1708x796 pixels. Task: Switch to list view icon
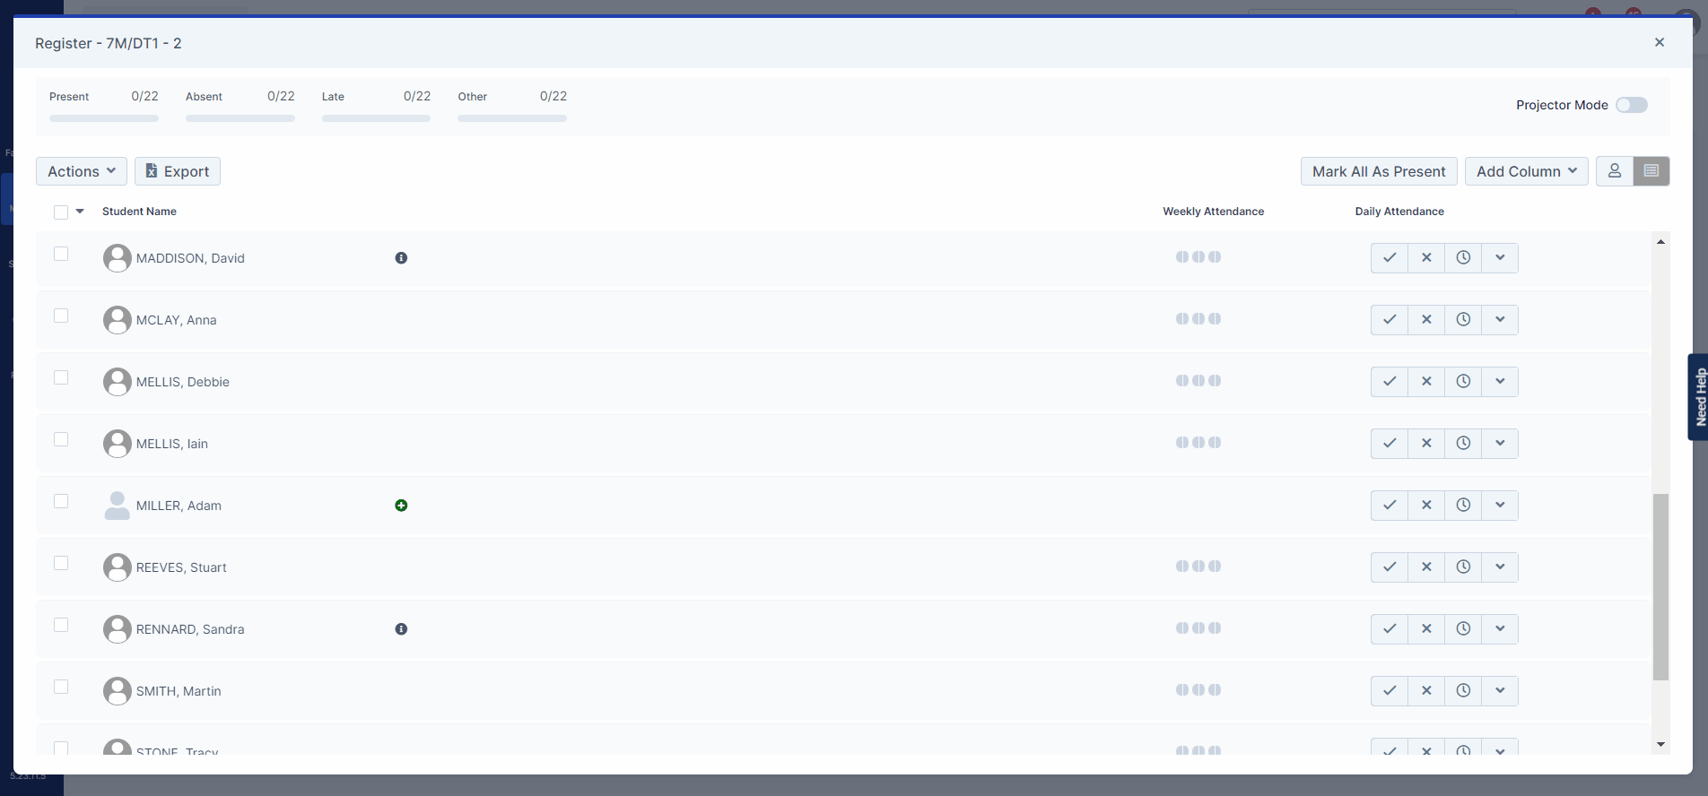[x=1651, y=171]
